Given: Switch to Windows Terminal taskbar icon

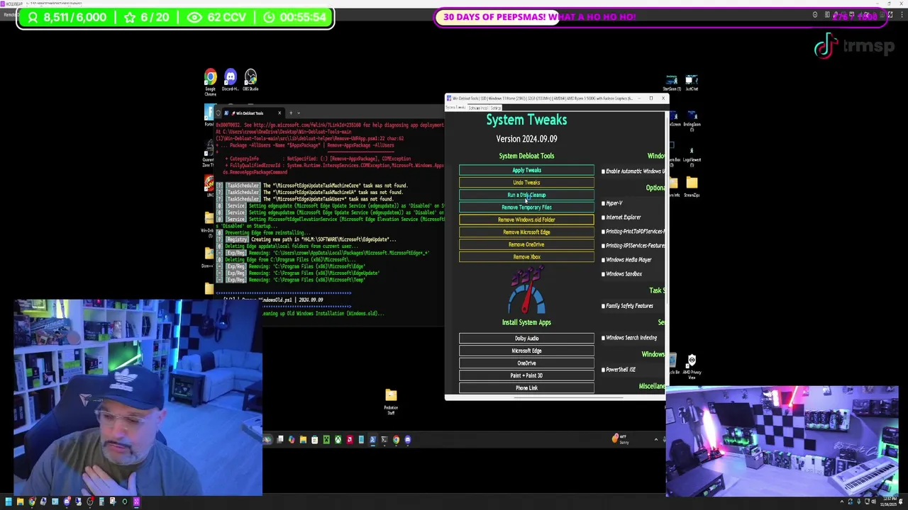Looking at the screenshot, I should 384,440.
